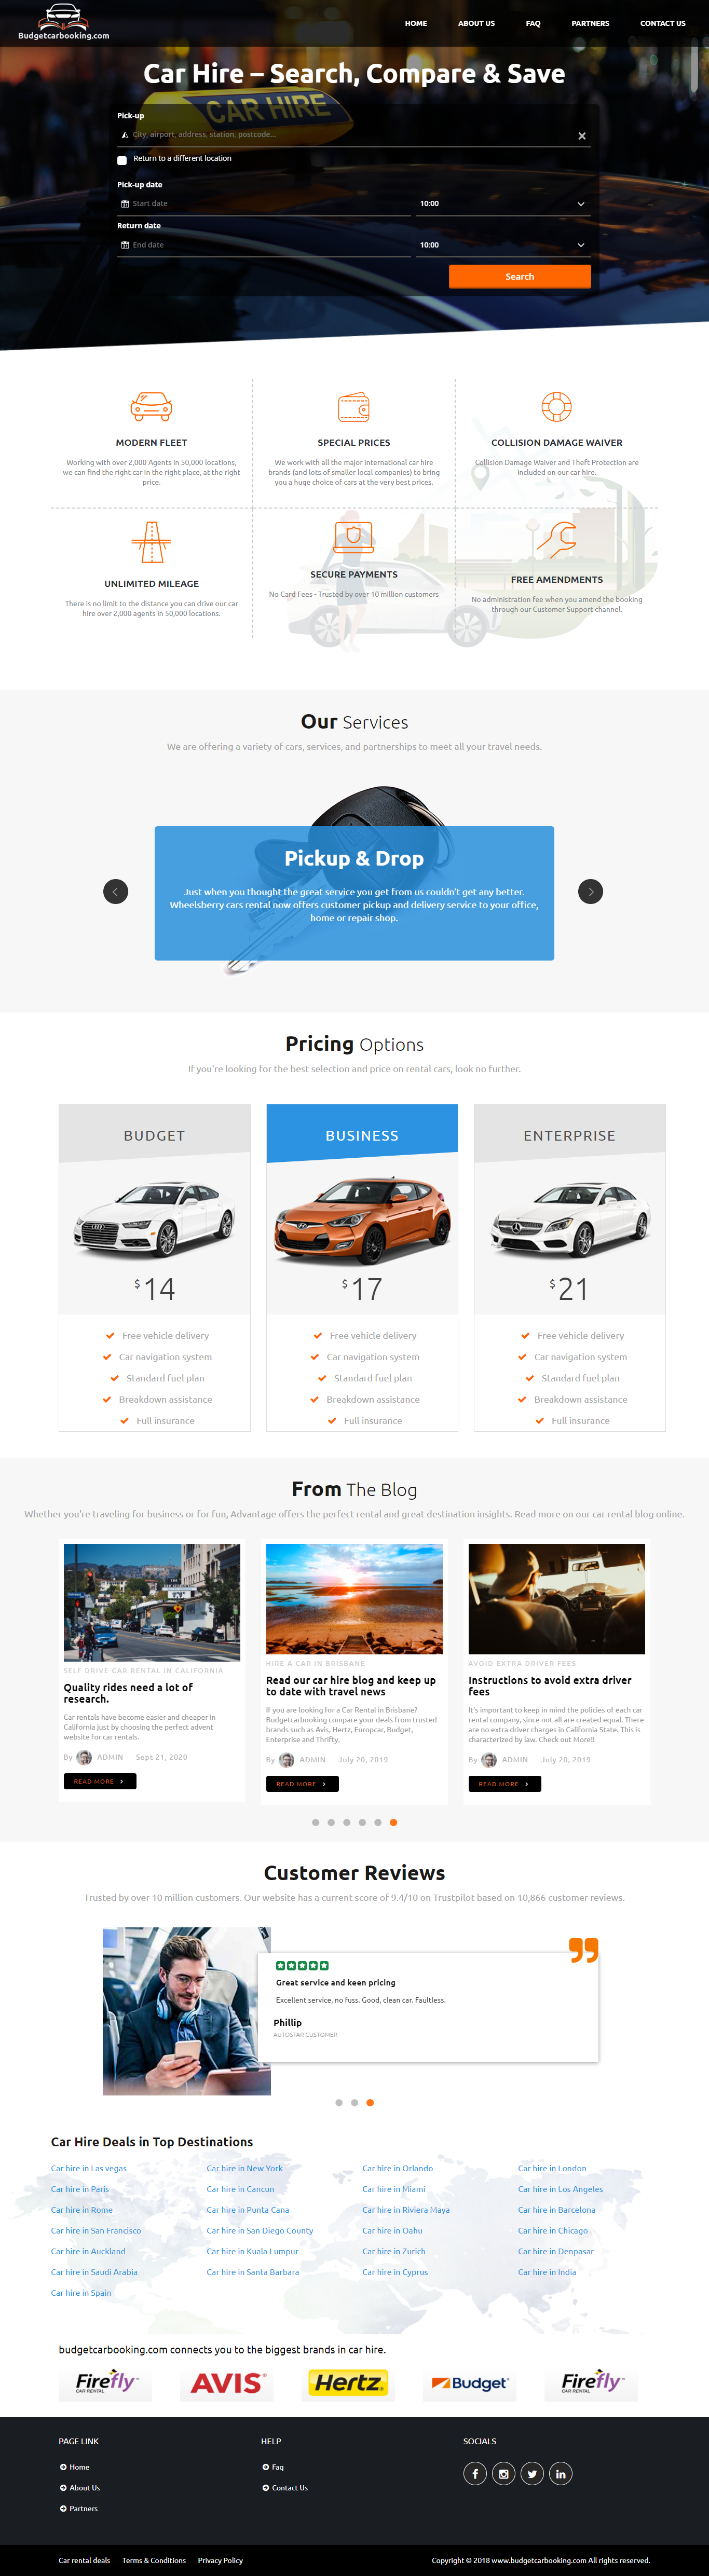Enable Return to a different location checkbox
Viewport: 709px width, 2576px height.
pos(122,160)
